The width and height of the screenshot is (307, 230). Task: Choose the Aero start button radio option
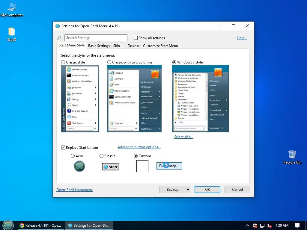73,156
